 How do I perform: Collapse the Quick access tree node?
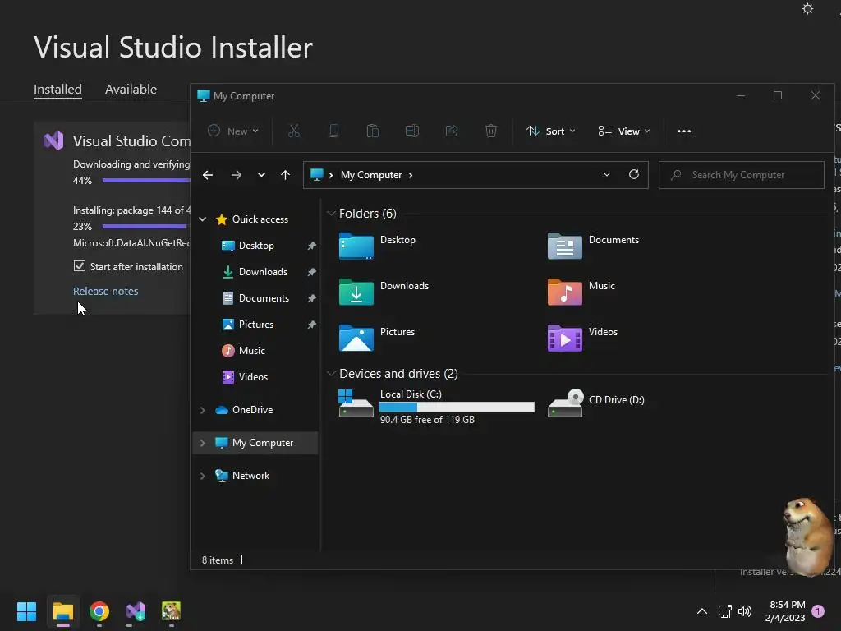point(202,219)
